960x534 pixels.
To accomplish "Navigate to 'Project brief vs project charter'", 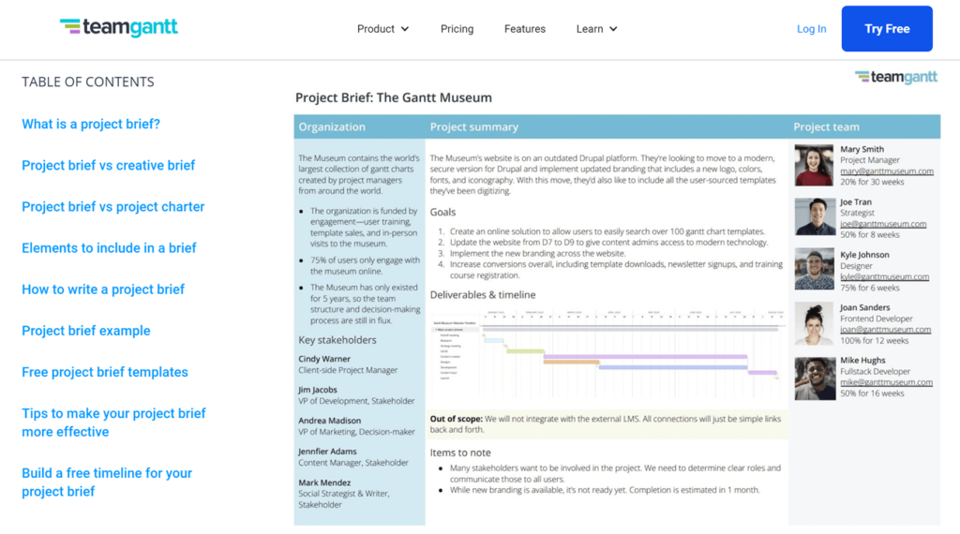I will coord(112,206).
